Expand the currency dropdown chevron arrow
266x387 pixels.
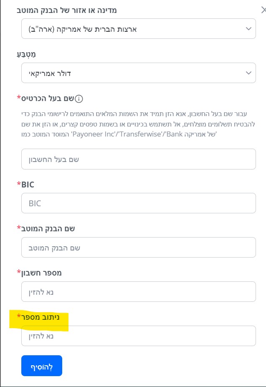[248, 73]
